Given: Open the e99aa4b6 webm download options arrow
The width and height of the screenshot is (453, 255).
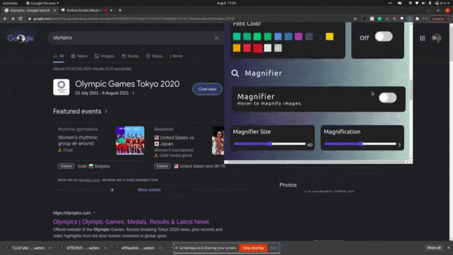Looking at the screenshot, I should click(x=160, y=248).
